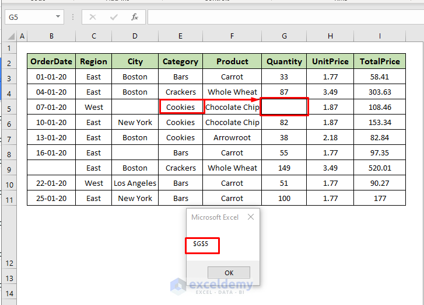Click OK in the Microsoft Excel dialog
Image resolution: width=424 pixels, height=305 pixels.
(x=229, y=272)
